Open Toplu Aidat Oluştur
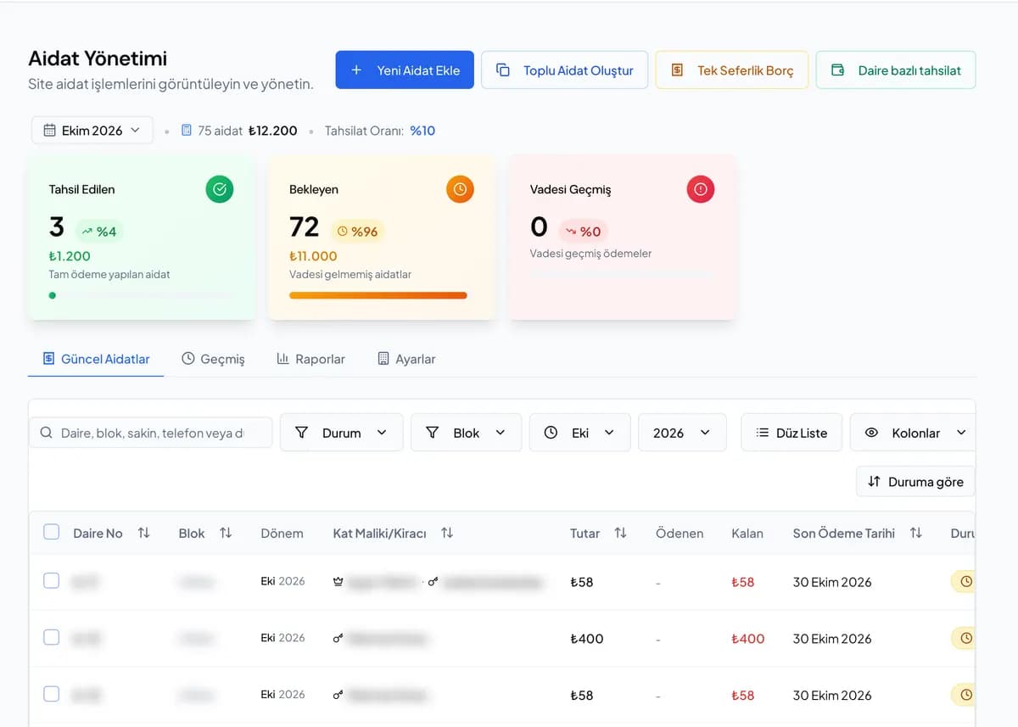 (x=564, y=70)
